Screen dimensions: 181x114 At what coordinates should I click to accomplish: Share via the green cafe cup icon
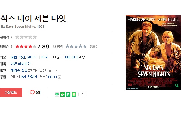pyautogui.click(x=63, y=94)
